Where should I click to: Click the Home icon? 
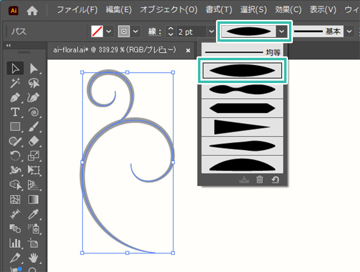tap(32, 10)
